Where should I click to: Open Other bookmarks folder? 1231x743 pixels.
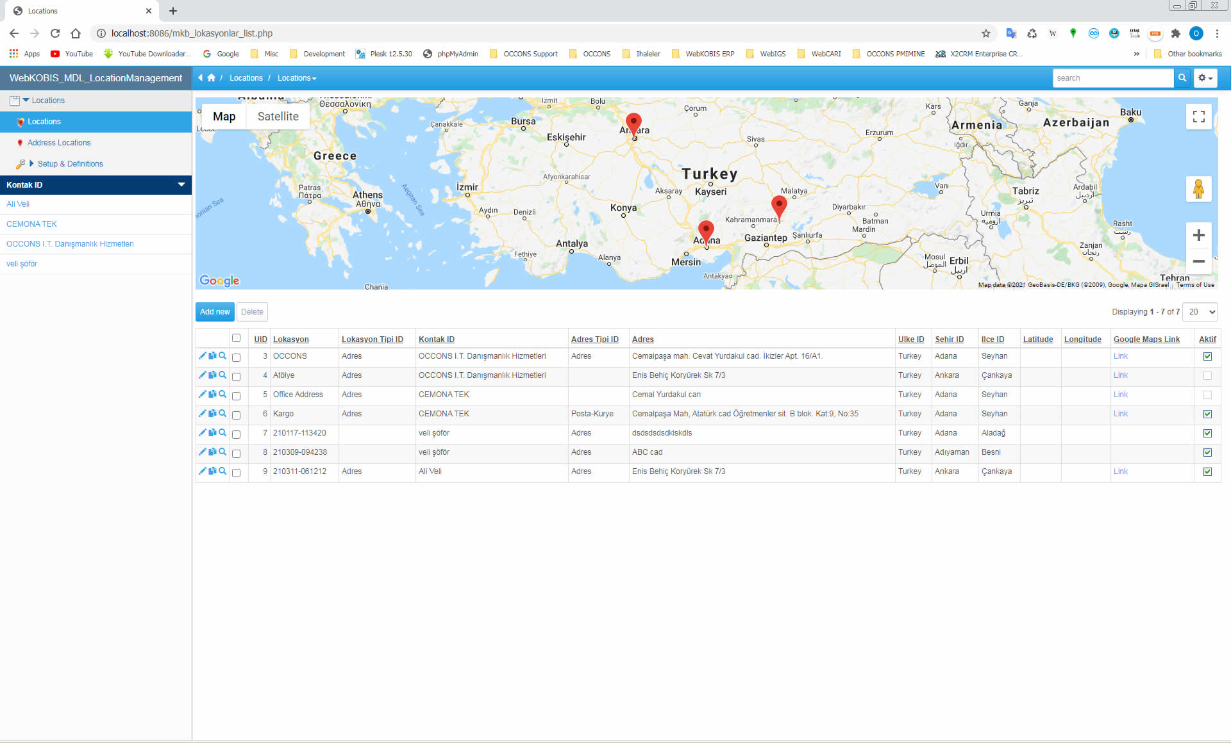pos(1188,54)
